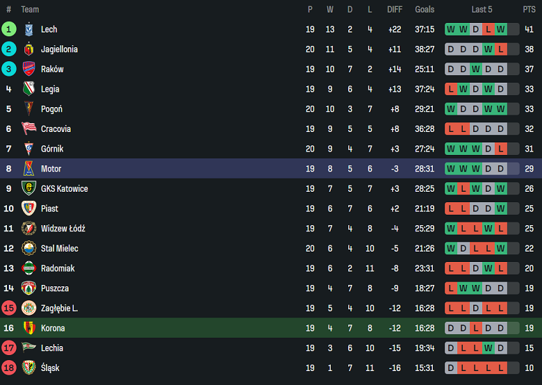
Task: Open the Pogoń team page link
Action: pyautogui.click(x=51, y=109)
